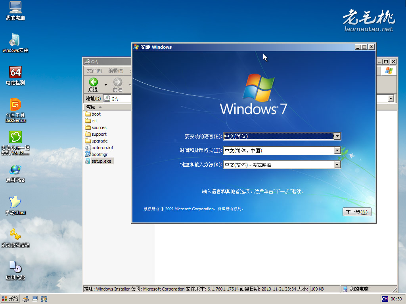Screen dimensions: 406x304
Task: Select the sources folder
Action: coord(96,127)
